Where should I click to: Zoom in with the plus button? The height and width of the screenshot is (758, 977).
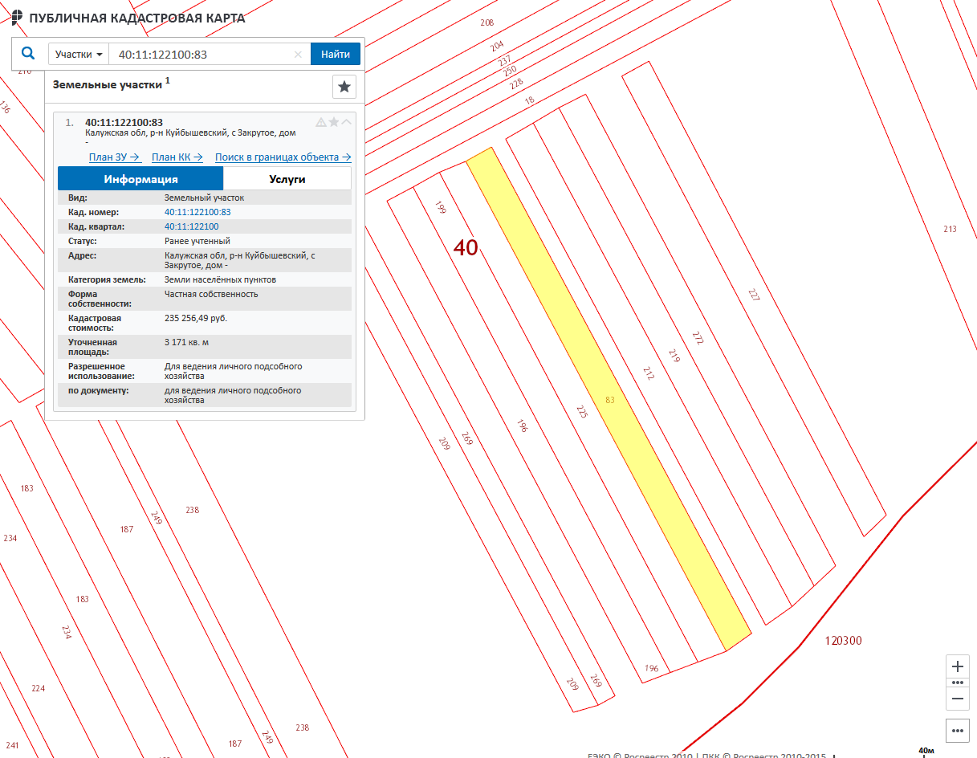coord(957,666)
